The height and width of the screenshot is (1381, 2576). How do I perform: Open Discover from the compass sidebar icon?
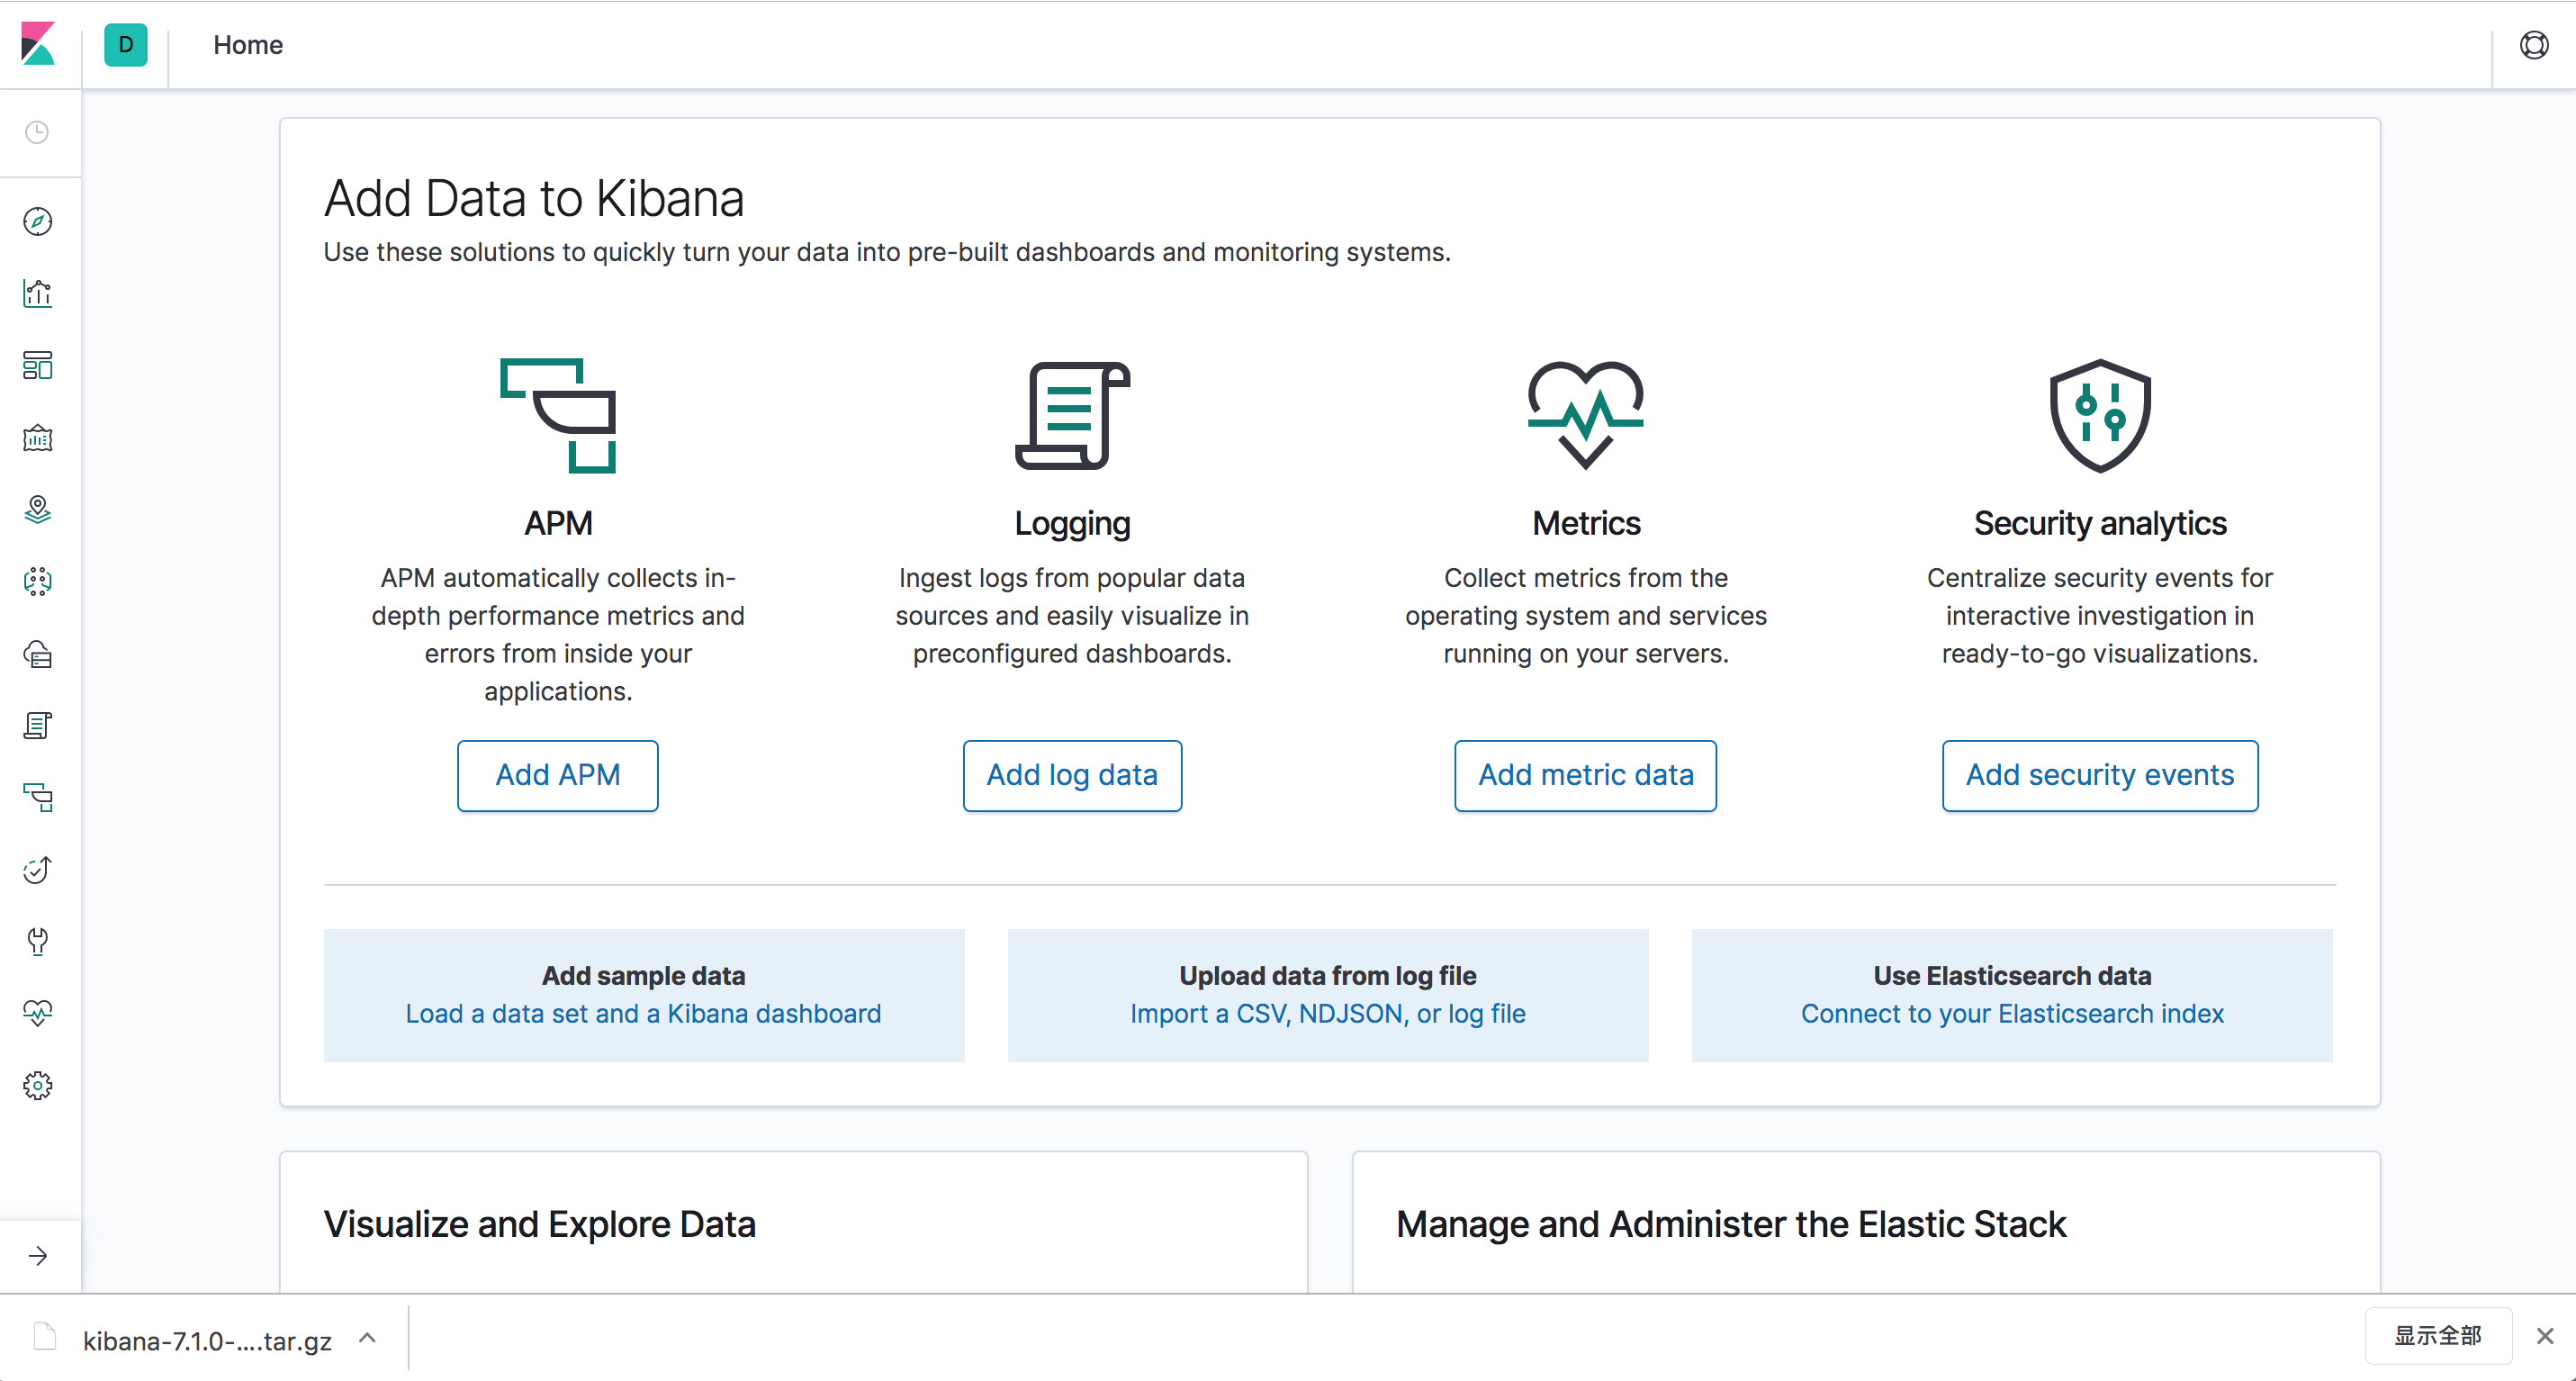38,221
